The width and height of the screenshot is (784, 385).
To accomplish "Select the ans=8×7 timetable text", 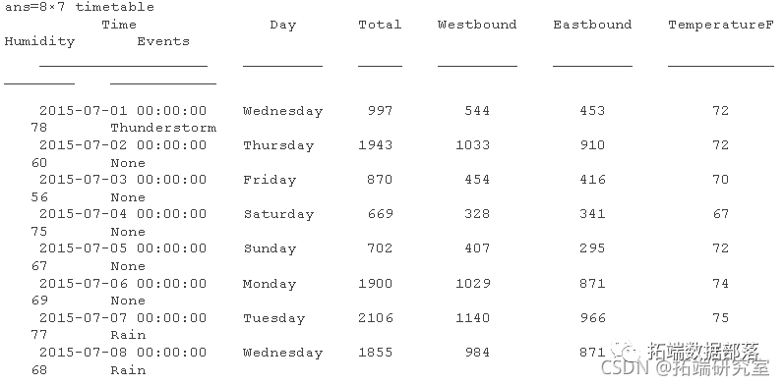I will [79, 7].
